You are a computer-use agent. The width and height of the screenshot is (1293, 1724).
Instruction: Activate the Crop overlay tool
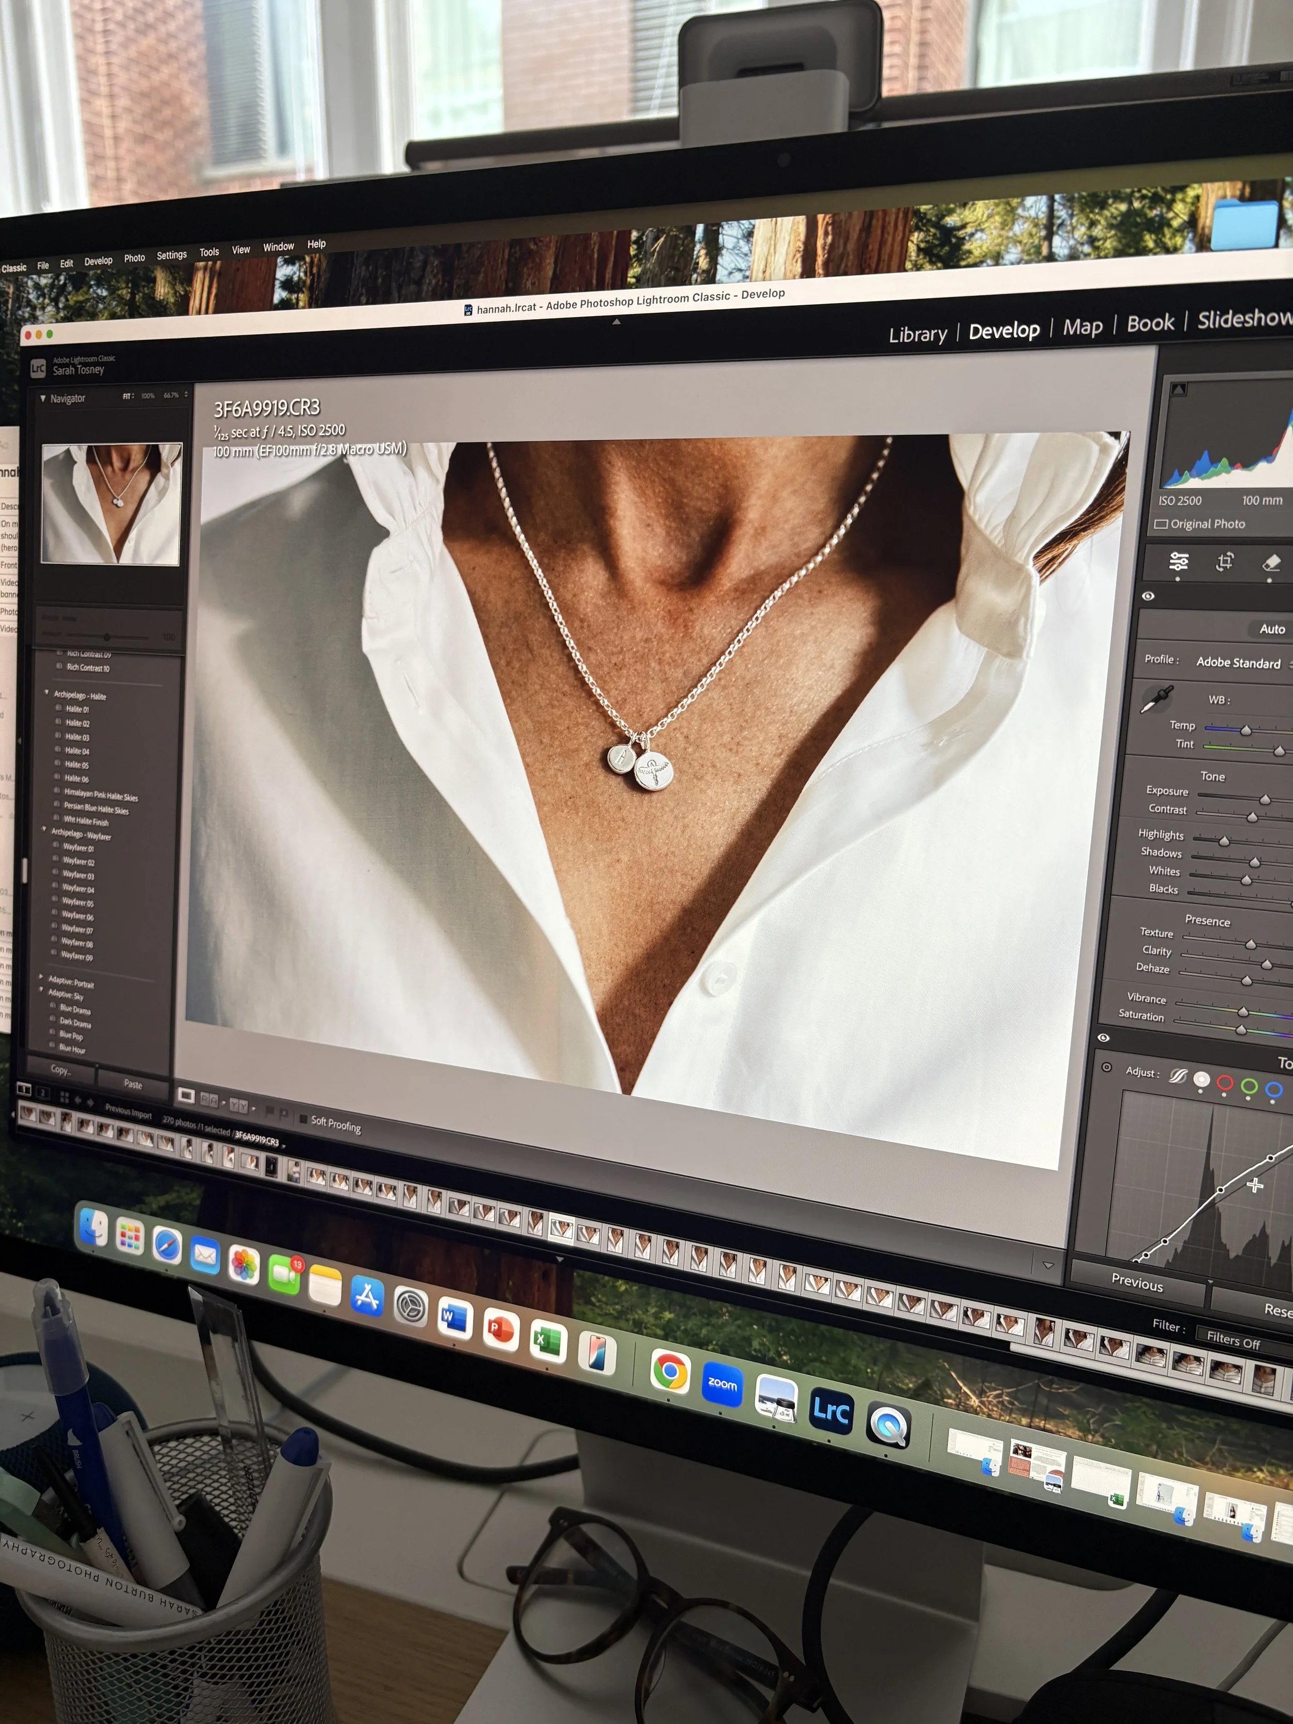point(1224,561)
